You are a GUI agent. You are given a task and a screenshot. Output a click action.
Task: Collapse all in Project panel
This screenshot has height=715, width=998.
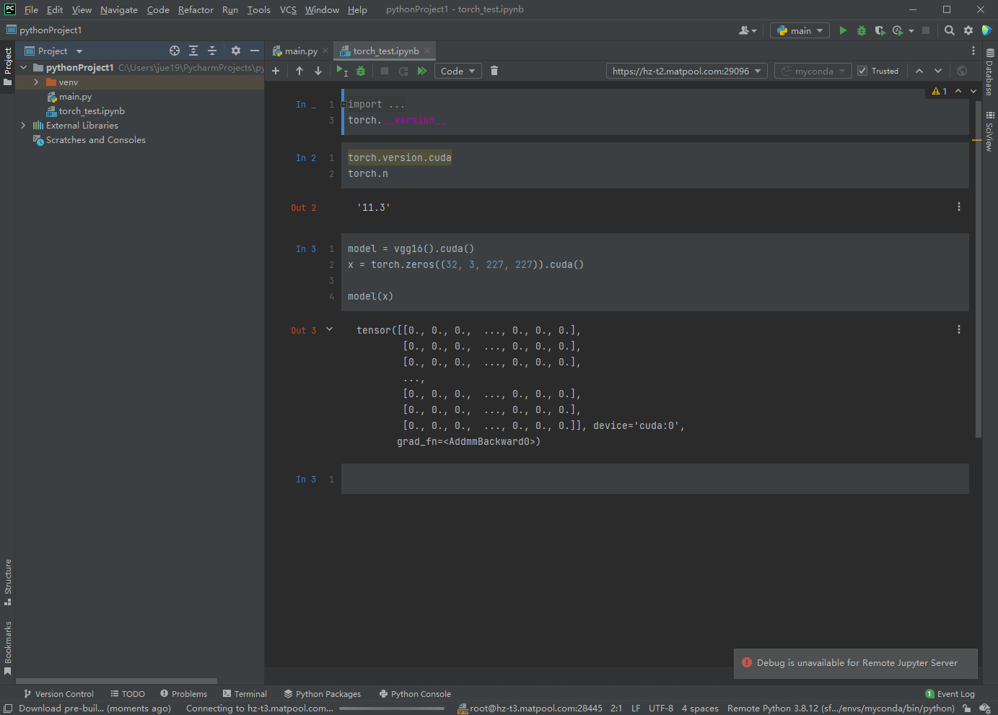click(x=212, y=51)
